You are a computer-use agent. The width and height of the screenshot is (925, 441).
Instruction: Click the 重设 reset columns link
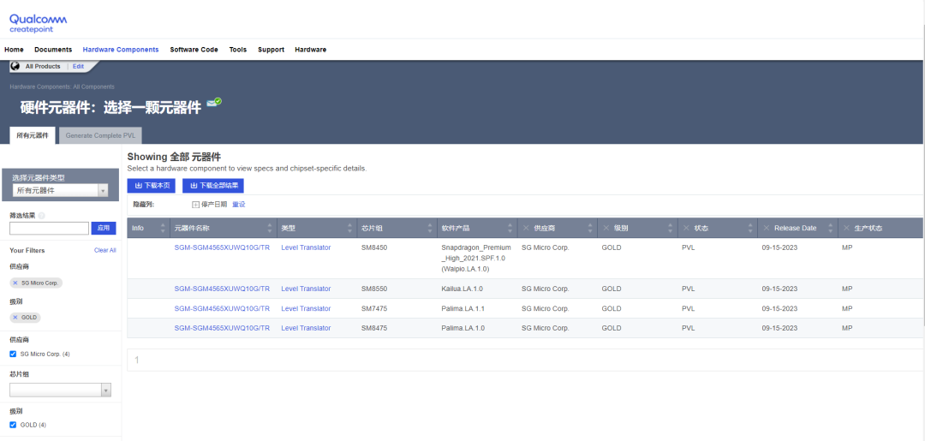coord(238,205)
